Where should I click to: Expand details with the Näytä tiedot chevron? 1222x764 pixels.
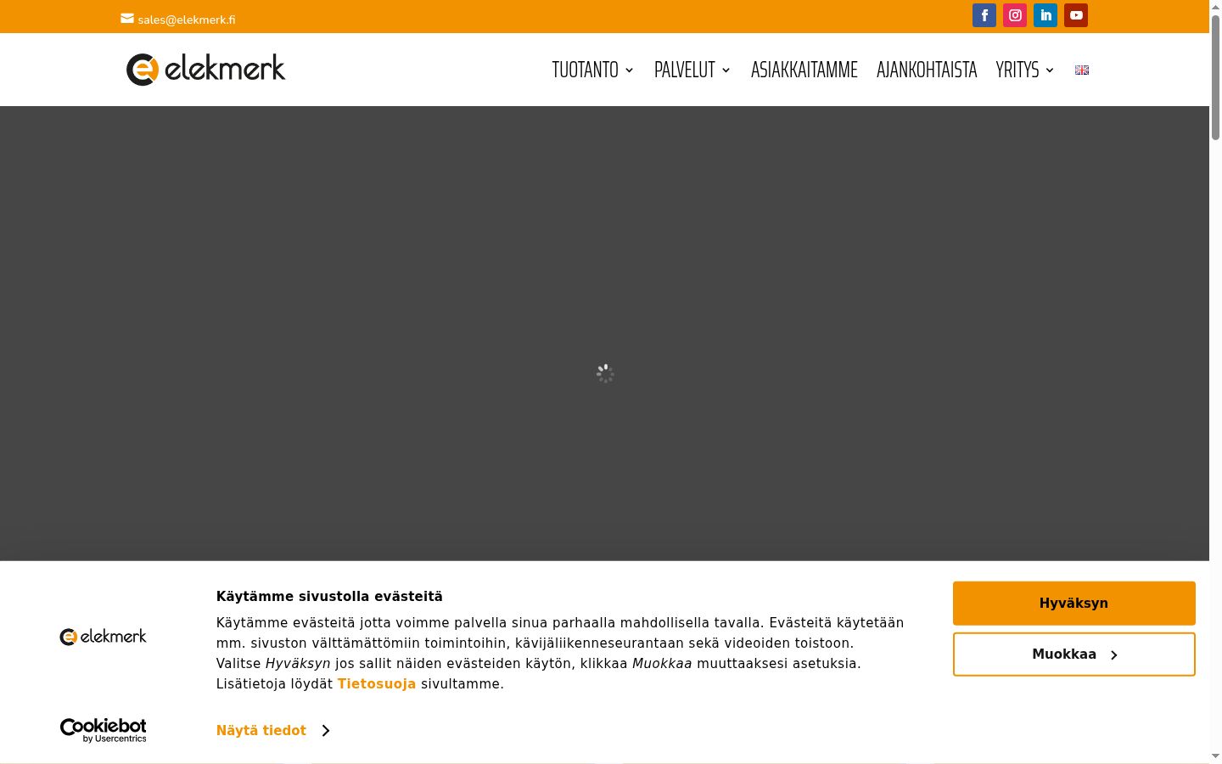326,731
